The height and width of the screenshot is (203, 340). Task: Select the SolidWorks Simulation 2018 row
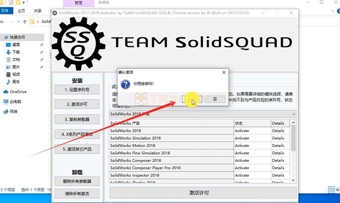coord(171,138)
